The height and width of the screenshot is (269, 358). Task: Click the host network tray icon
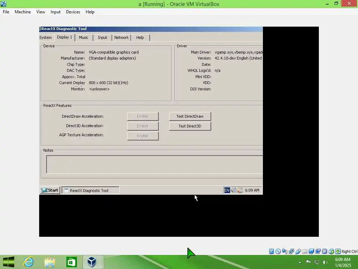317,262
